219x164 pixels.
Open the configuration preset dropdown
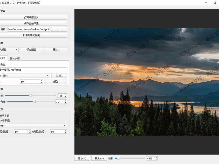9,50
